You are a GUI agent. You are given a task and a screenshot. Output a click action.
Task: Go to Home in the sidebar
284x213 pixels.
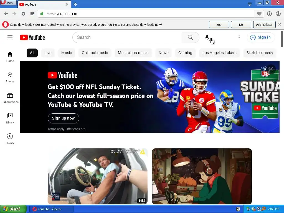[x=10, y=57]
